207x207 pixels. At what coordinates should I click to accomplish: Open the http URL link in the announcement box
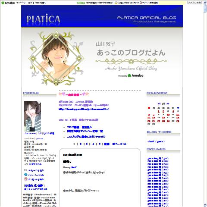[84, 109]
